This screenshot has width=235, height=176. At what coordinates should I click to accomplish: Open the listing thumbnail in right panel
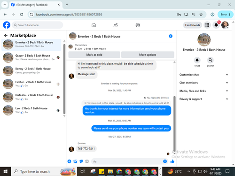pyautogui.click(x=204, y=39)
